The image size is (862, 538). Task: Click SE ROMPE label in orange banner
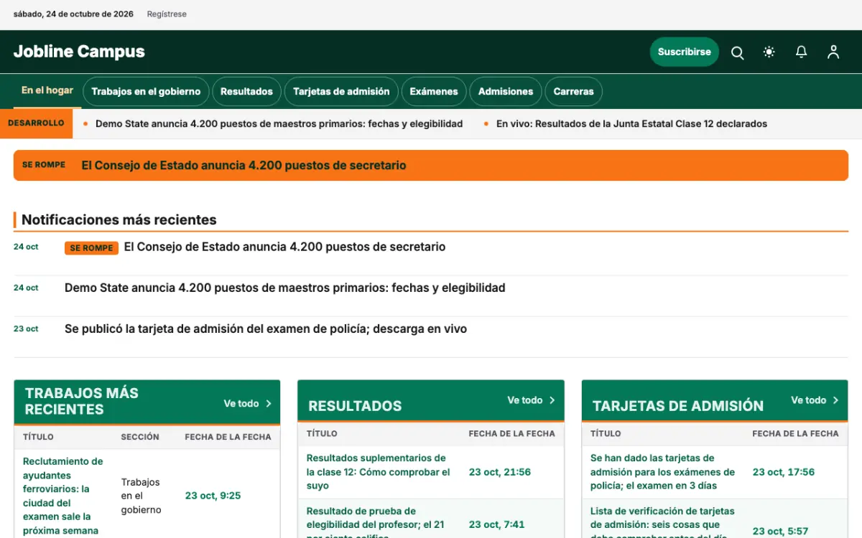44,165
